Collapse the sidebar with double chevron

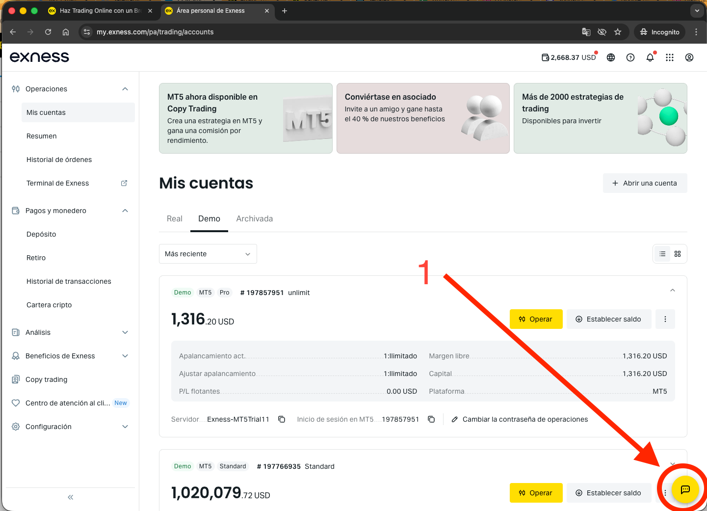[x=70, y=497]
